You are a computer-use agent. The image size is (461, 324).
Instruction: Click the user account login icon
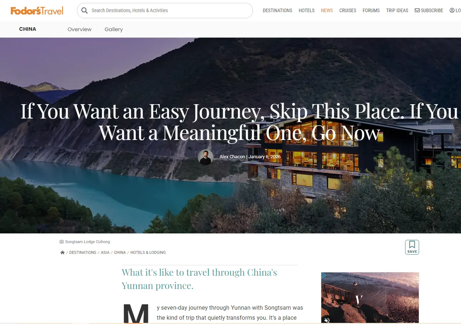point(452,10)
